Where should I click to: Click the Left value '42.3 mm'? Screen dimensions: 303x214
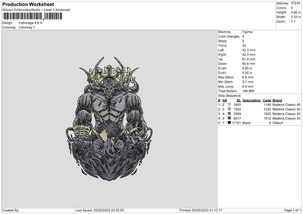click(x=248, y=50)
